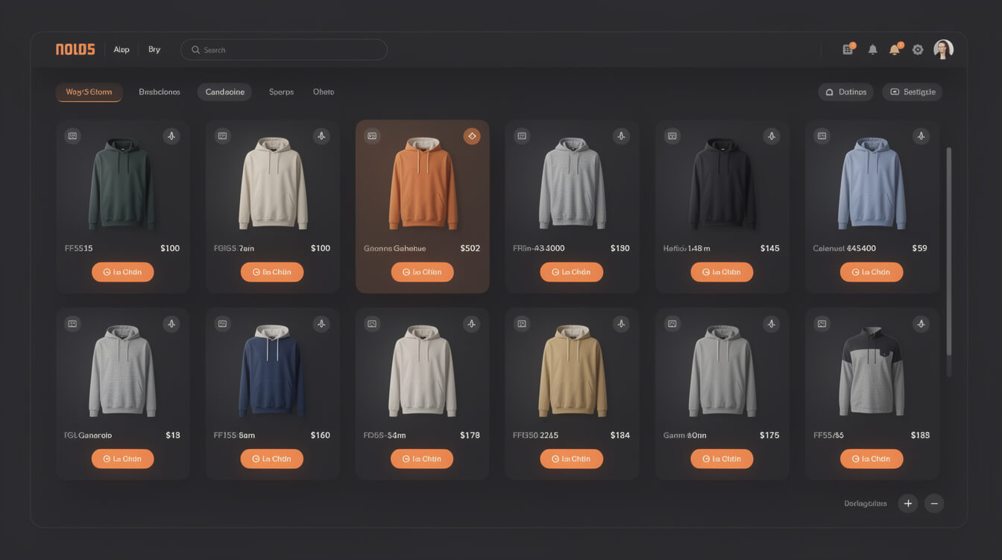Click the plus button at bottom right
Image resolution: width=1002 pixels, height=560 pixels.
coord(908,503)
